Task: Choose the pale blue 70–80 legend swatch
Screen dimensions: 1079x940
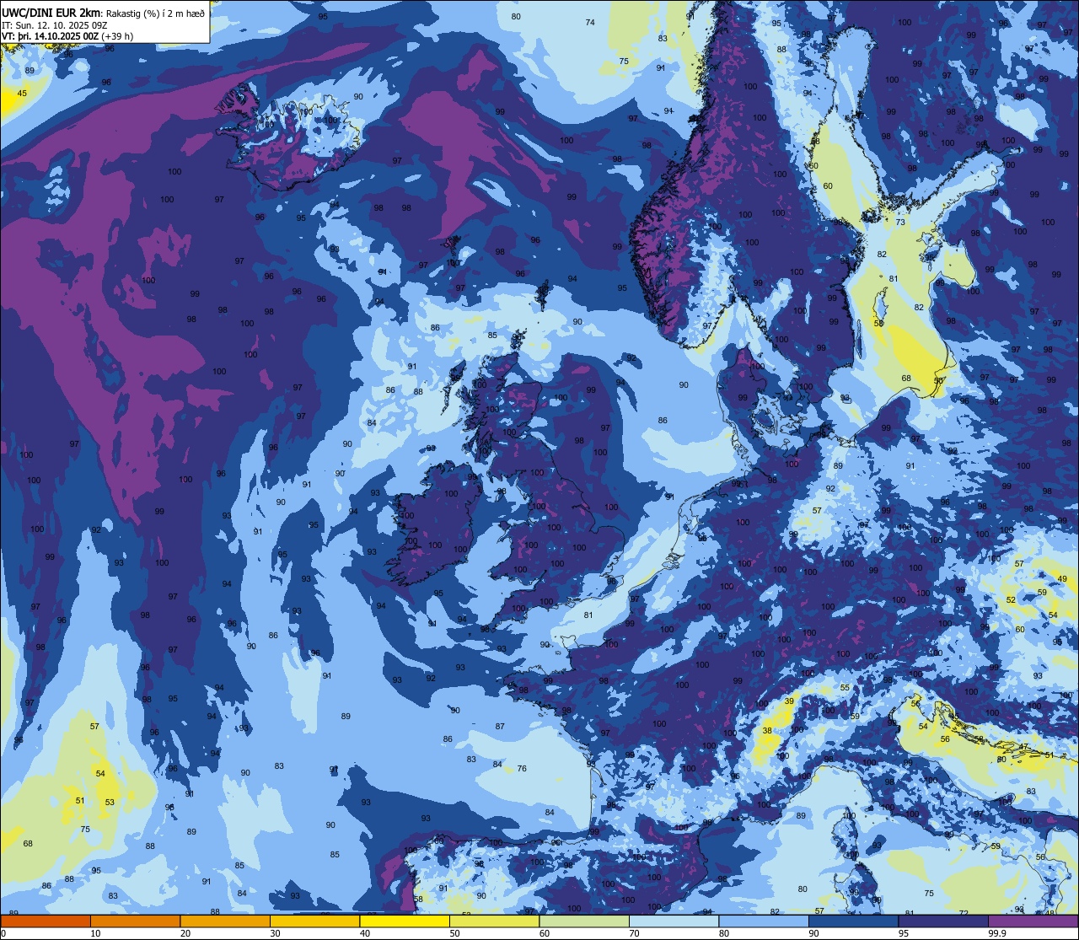Action: [674, 921]
